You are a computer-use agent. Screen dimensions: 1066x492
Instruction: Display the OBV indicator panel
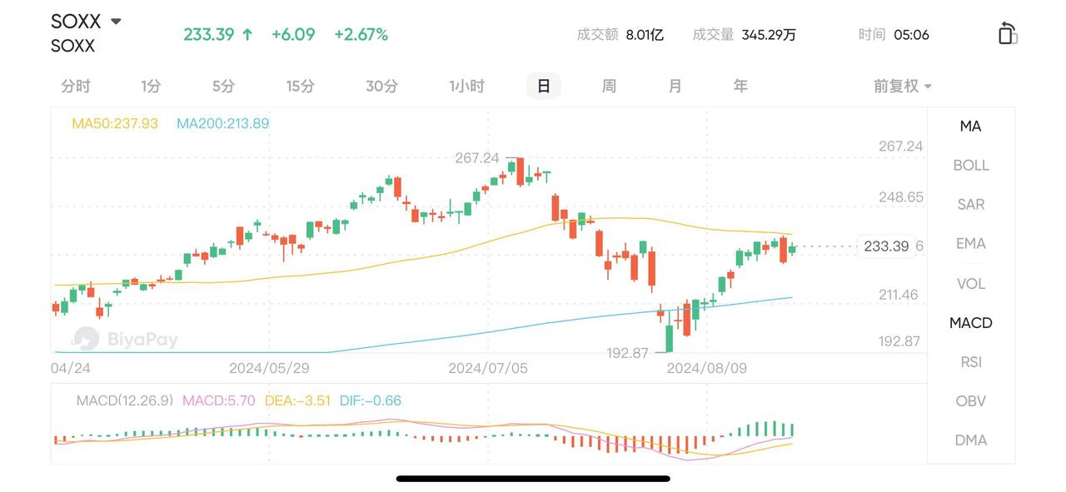tap(970, 400)
